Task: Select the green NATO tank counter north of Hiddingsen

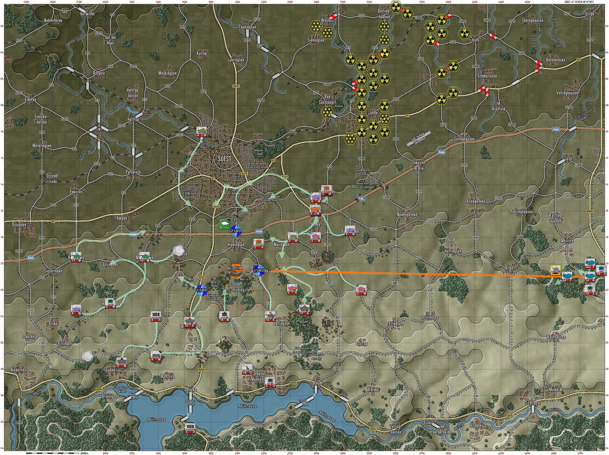Action: point(225,224)
